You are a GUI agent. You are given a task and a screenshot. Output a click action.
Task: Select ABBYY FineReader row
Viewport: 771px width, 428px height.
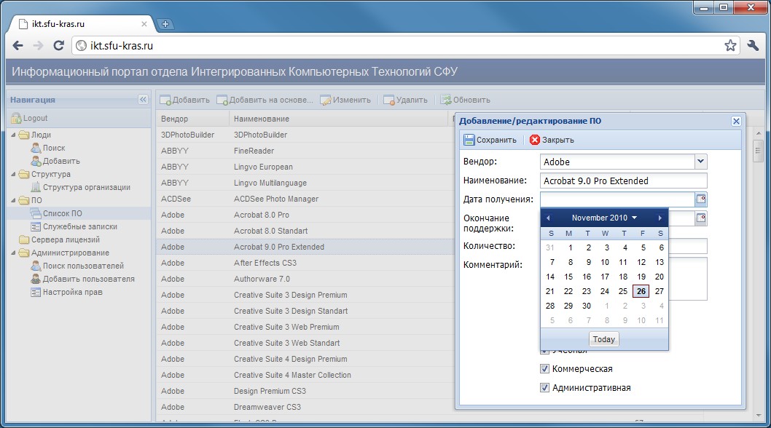pyautogui.click(x=305, y=151)
